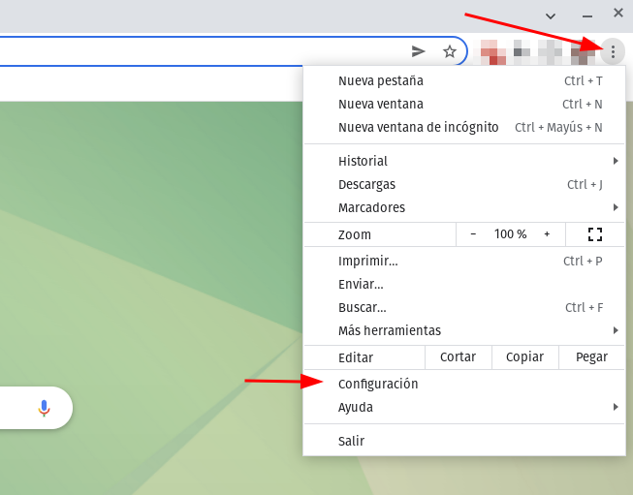This screenshot has height=495, width=633.
Task: Click the Copiar button
Action: pyautogui.click(x=524, y=357)
